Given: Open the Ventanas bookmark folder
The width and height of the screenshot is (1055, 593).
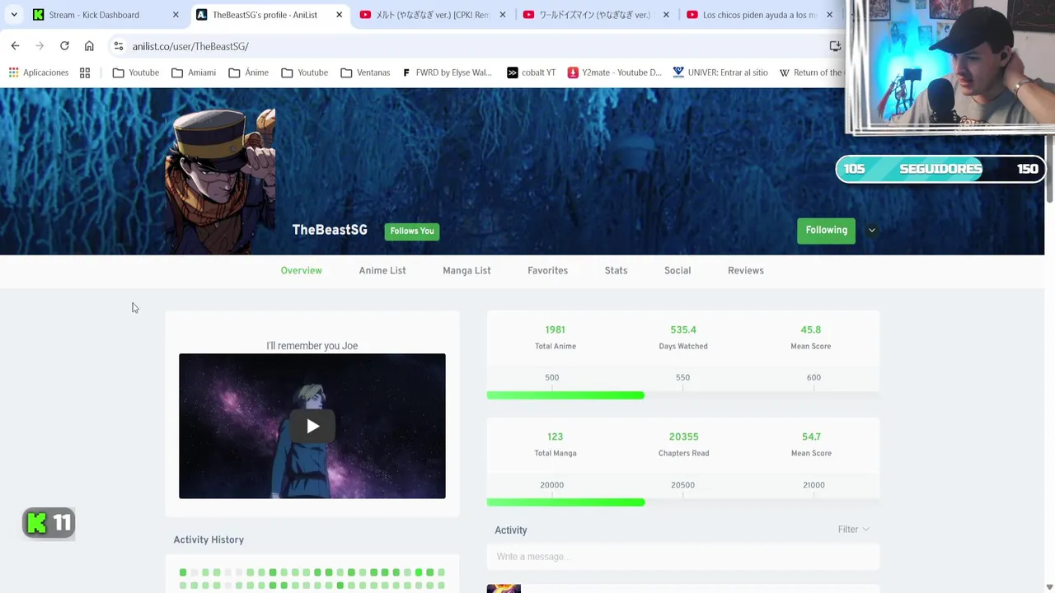Looking at the screenshot, I should [365, 72].
